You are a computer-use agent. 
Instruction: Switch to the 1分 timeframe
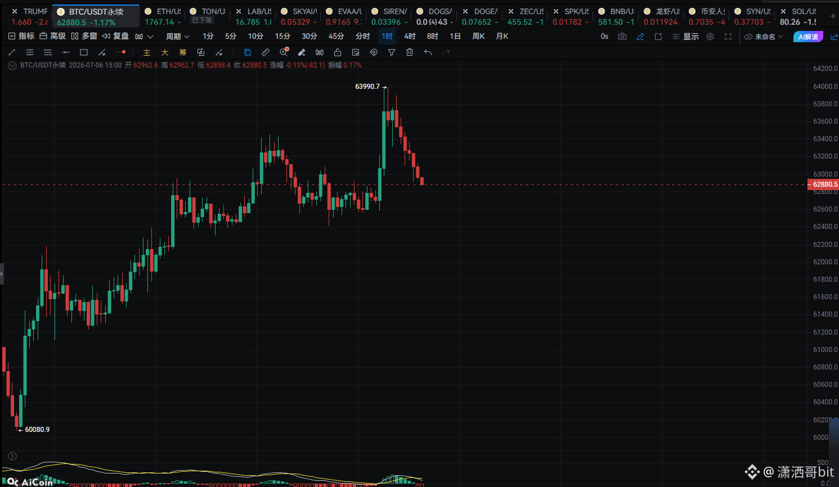(x=208, y=37)
